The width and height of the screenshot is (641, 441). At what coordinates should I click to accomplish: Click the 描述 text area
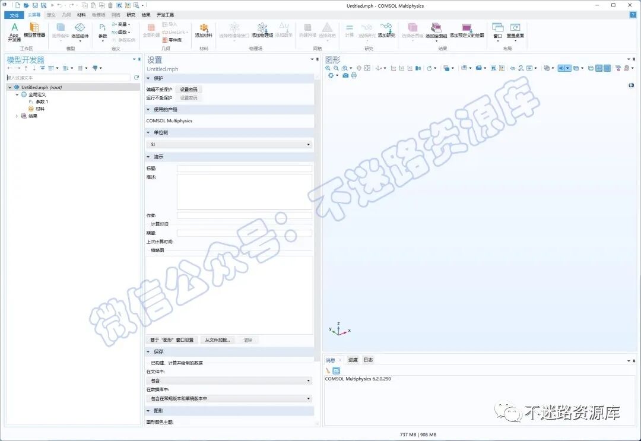coord(245,192)
